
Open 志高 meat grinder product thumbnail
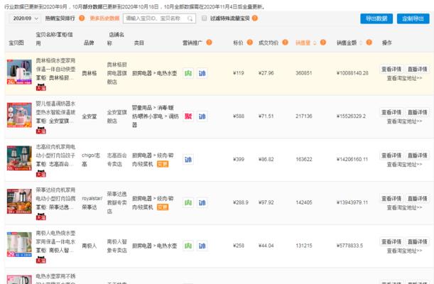[x=19, y=158]
